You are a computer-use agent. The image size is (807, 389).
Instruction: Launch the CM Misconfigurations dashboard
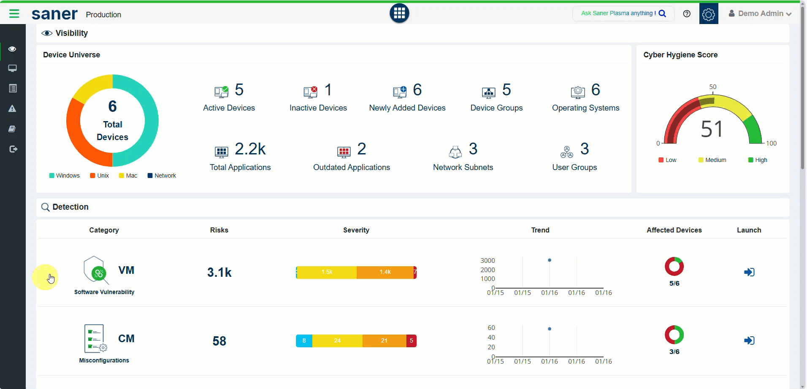749,340
